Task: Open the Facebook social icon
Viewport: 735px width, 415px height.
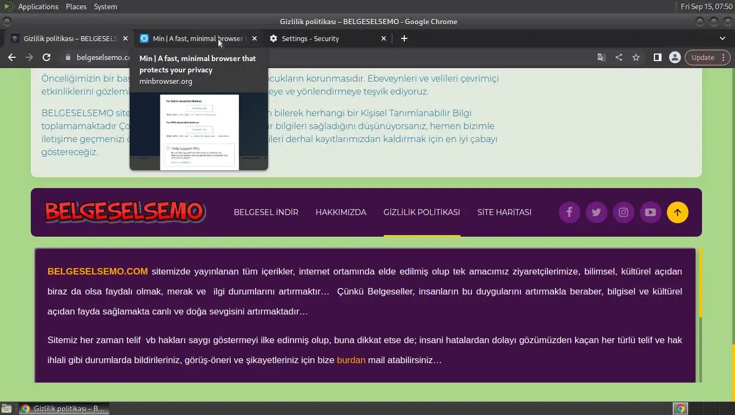Action: [569, 212]
